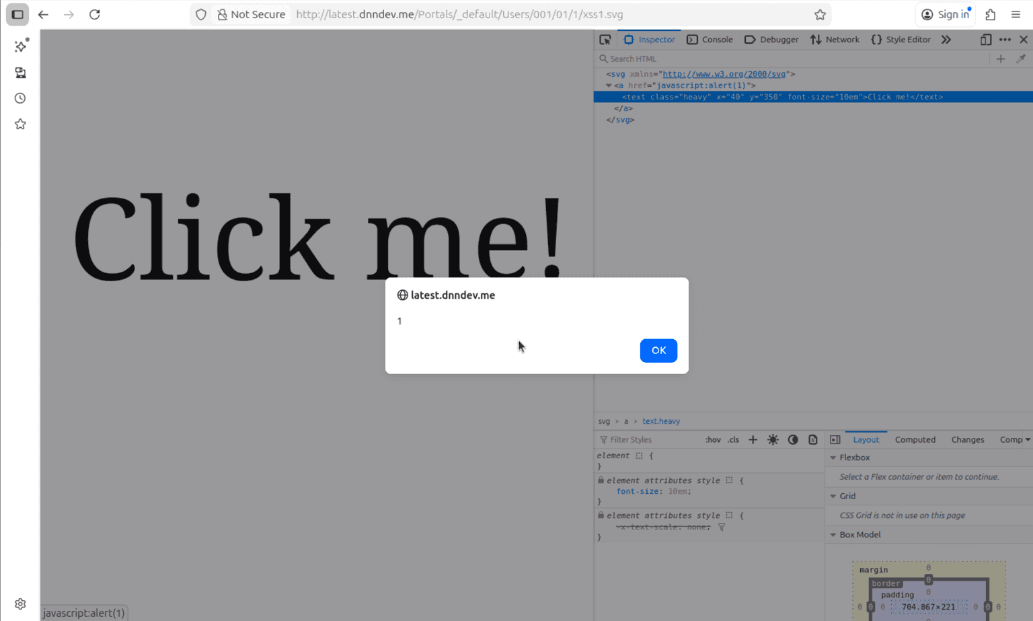Open the Console panel
Viewport: 1033px width, 621px height.
(710, 40)
